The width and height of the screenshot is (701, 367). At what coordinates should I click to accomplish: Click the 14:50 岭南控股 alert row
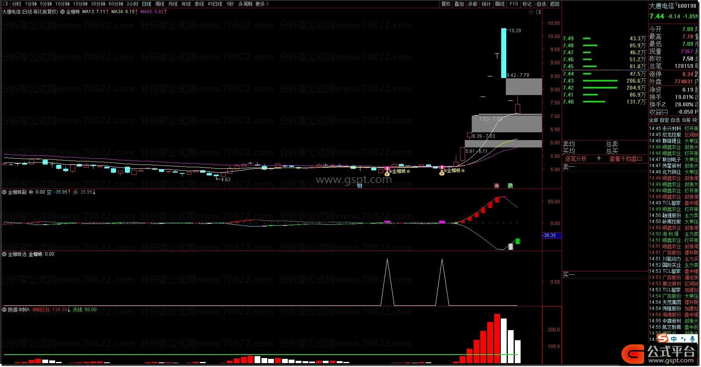[673, 222]
